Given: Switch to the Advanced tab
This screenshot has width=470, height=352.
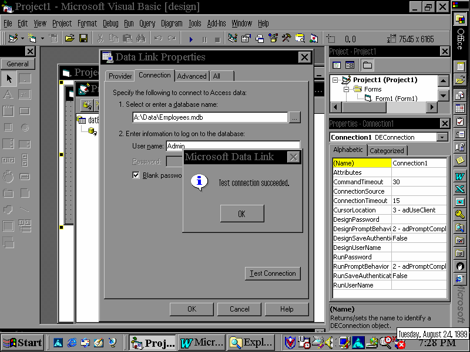Looking at the screenshot, I should (192, 76).
